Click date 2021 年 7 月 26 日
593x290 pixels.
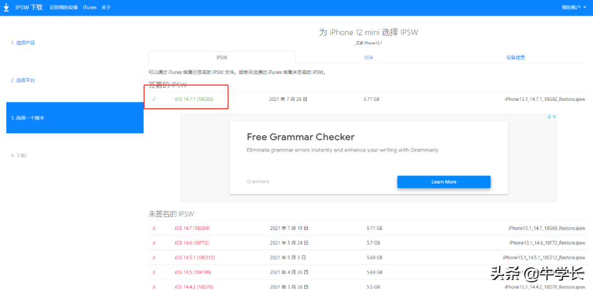288,99
